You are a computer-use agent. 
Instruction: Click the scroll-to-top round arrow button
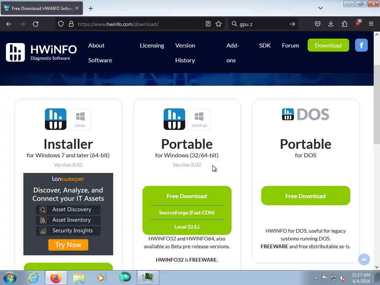coord(364,259)
